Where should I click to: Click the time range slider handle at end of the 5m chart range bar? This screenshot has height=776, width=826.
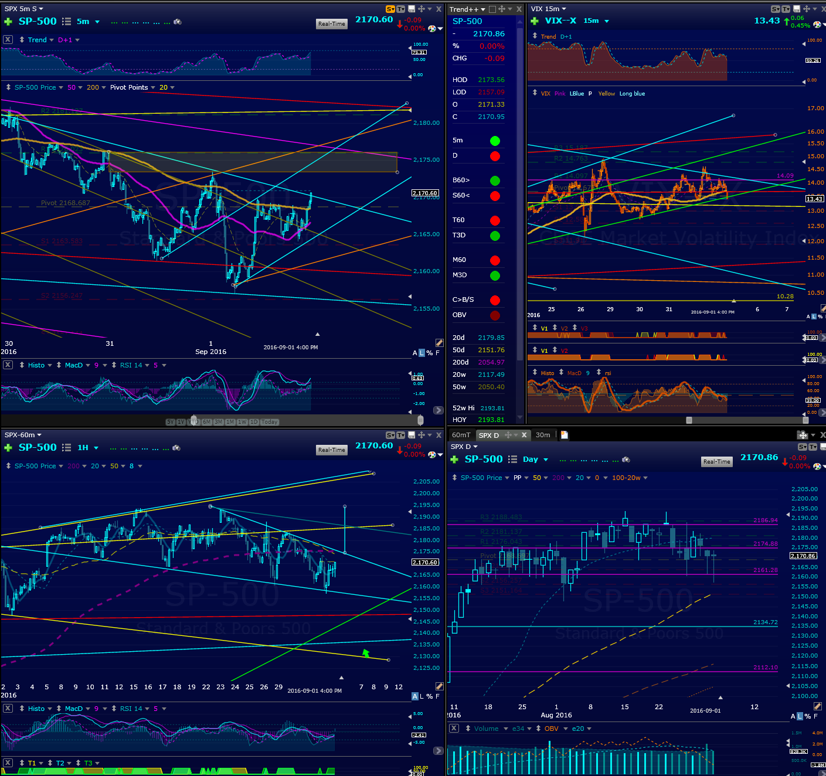pos(420,420)
